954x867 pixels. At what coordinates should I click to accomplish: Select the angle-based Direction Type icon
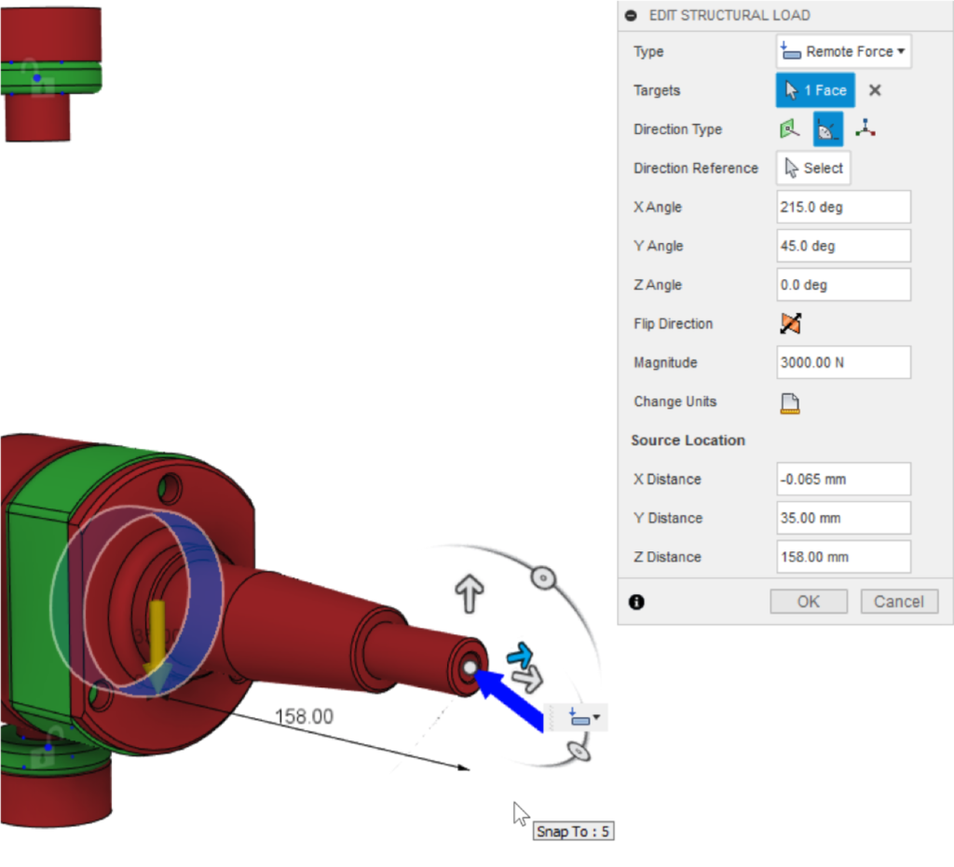click(x=827, y=129)
